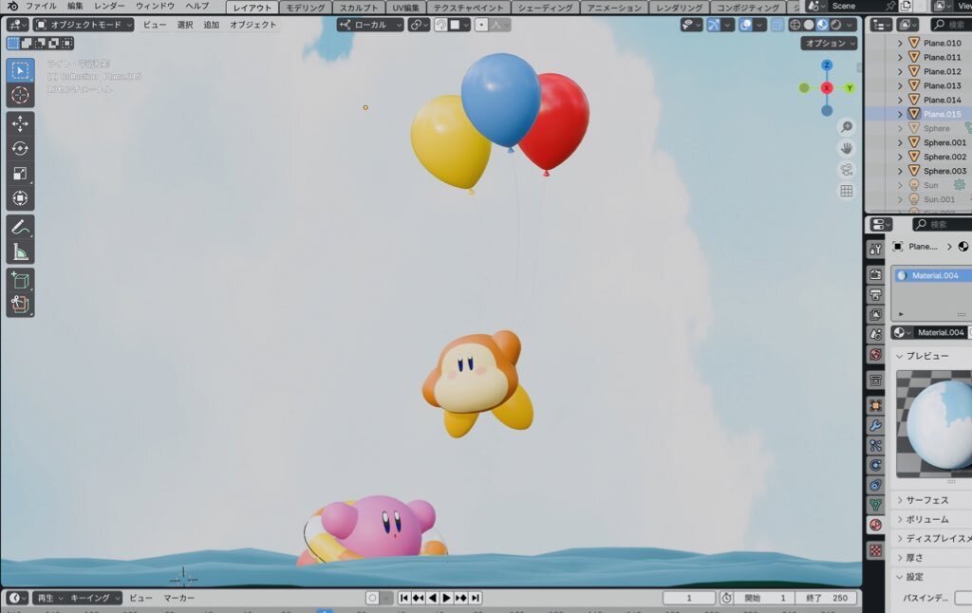The image size is (972, 613).
Task: Open the Tool properties tab
Action: 875,250
